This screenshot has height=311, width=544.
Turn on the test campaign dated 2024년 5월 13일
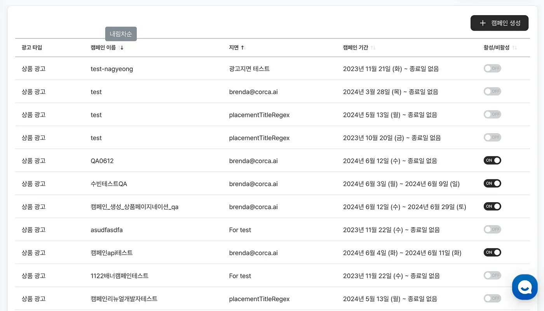[x=492, y=115]
